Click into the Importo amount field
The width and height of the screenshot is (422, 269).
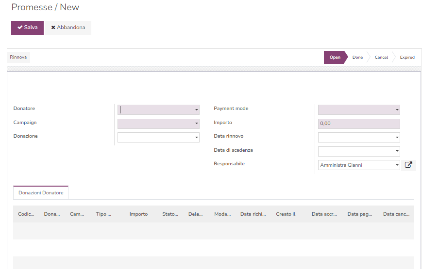(x=358, y=124)
